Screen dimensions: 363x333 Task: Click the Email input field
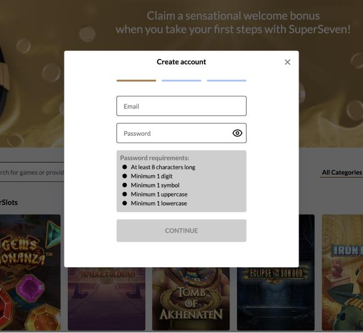click(181, 106)
